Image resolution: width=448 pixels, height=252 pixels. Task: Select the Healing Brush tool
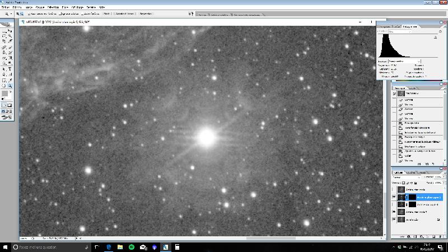(x=4, y=48)
